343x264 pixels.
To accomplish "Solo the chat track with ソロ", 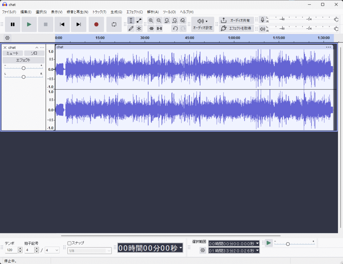I will (x=34, y=53).
